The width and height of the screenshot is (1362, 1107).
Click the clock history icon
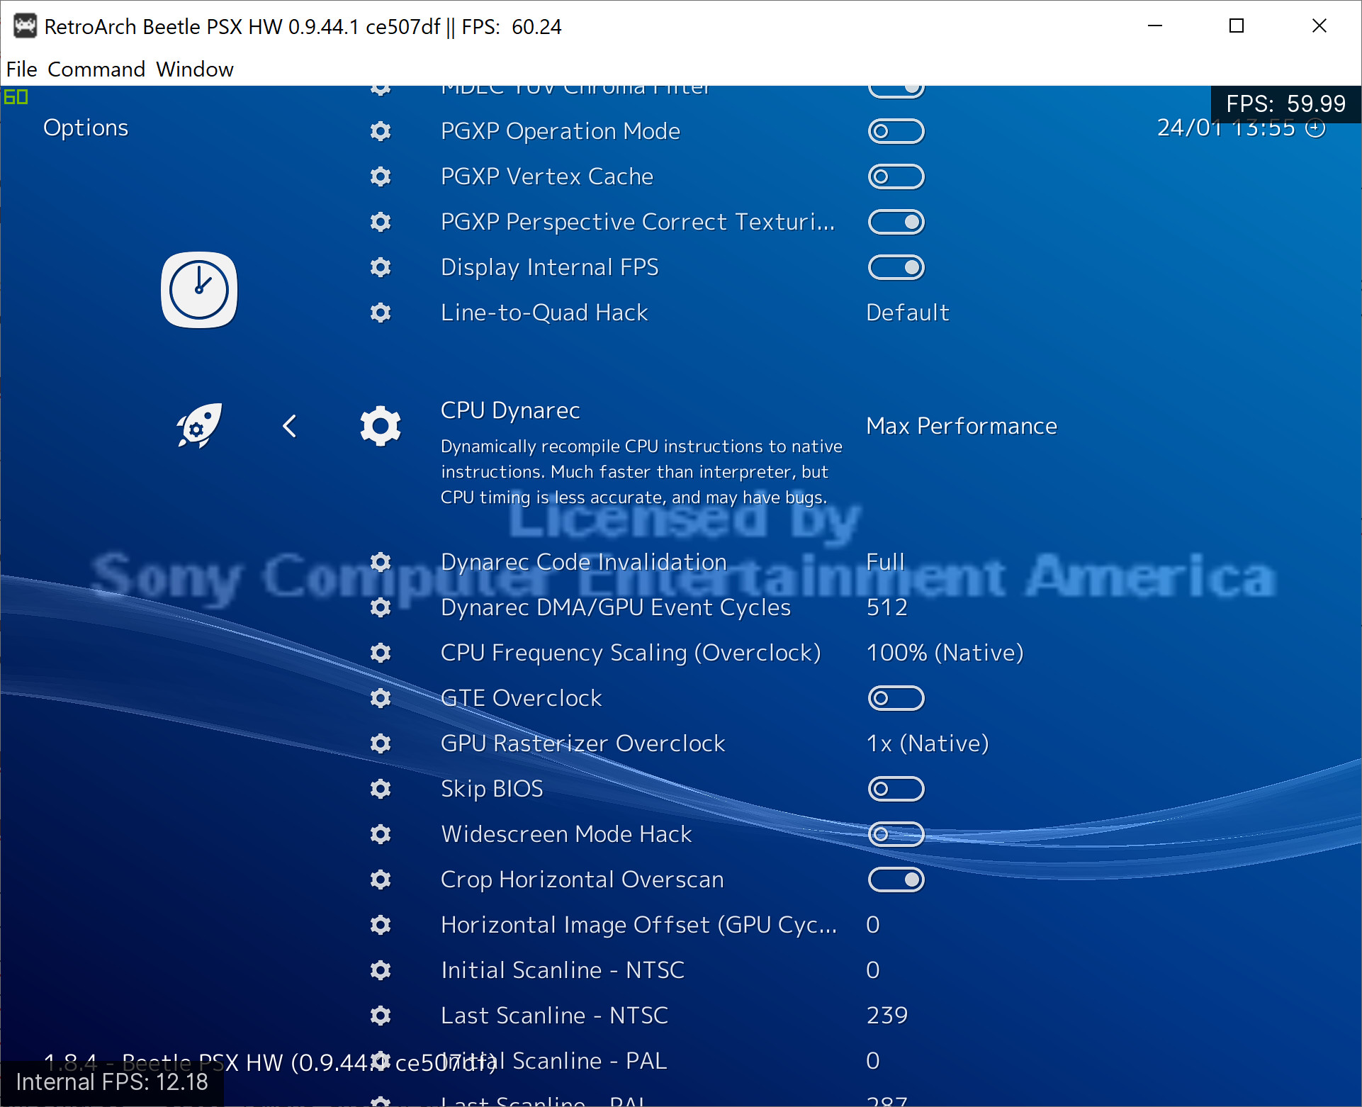coord(199,290)
